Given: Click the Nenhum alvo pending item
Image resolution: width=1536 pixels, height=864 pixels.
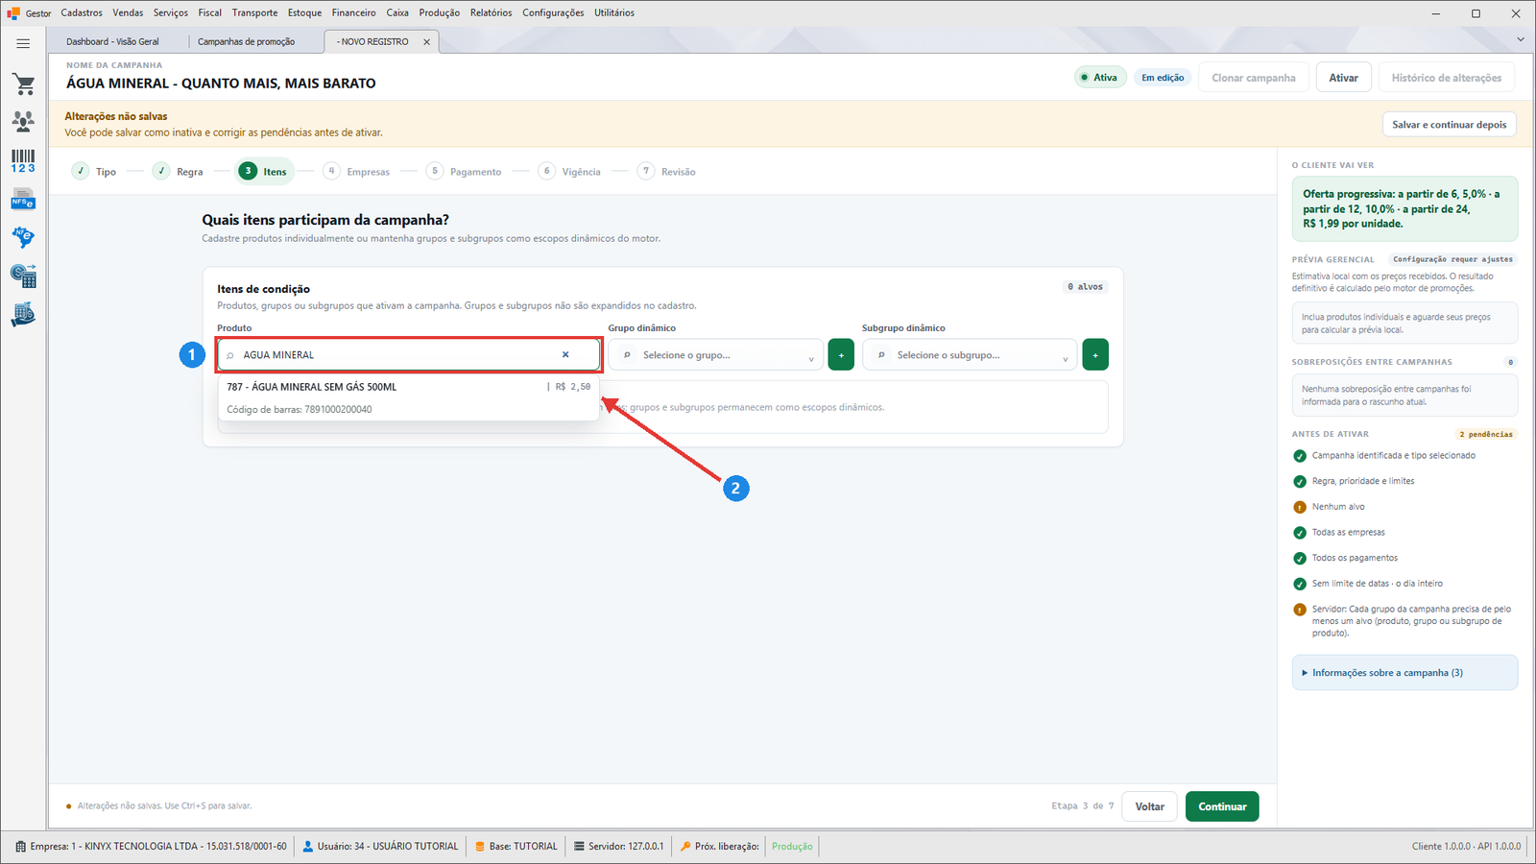Looking at the screenshot, I should 1338,507.
